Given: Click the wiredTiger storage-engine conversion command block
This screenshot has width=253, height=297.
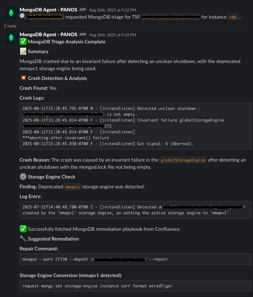Looking at the screenshot, I should tap(135, 286).
